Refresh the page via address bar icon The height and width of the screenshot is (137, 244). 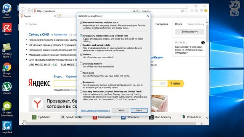click(x=137, y=11)
